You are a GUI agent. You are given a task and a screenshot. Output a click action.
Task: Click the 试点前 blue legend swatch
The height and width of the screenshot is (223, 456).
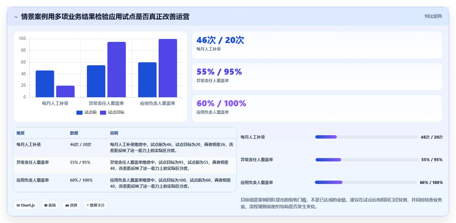pyautogui.click(x=79, y=113)
